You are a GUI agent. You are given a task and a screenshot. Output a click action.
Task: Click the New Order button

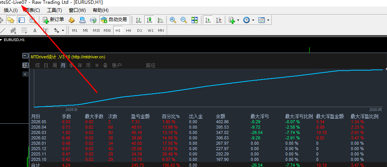tap(53, 20)
